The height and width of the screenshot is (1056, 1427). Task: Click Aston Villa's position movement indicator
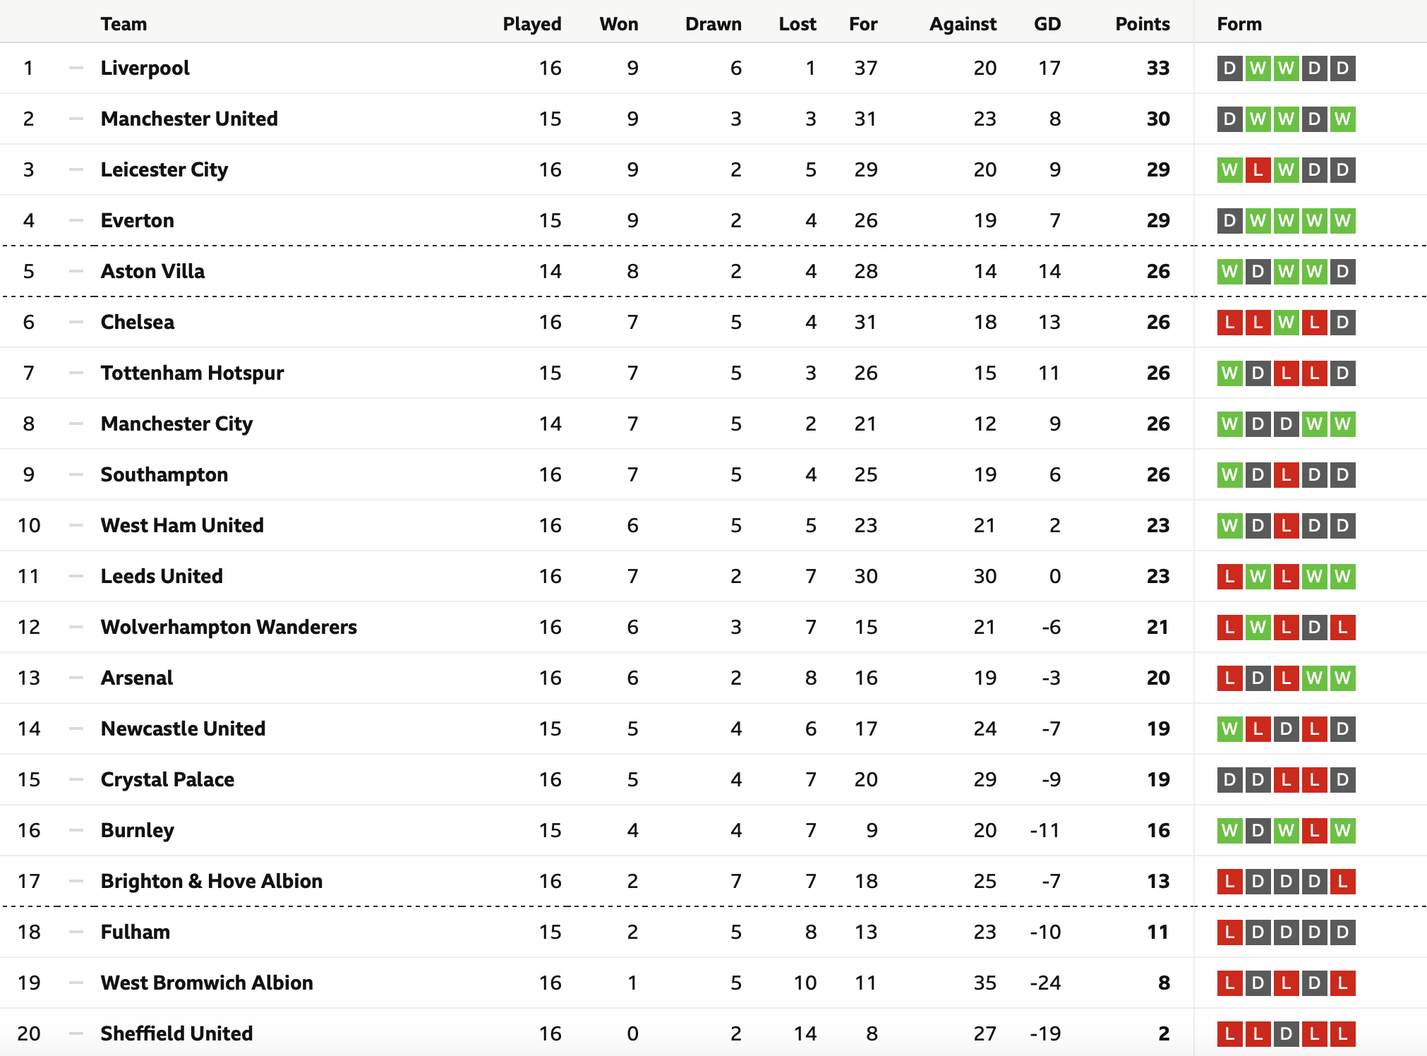coord(76,271)
